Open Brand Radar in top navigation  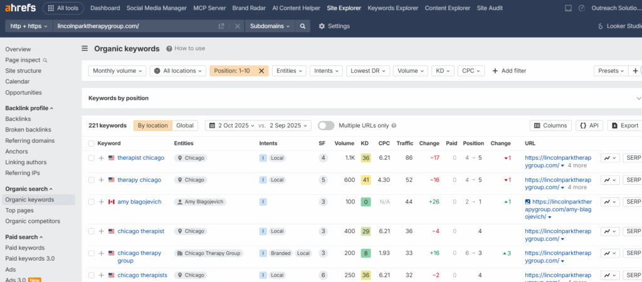tap(249, 8)
